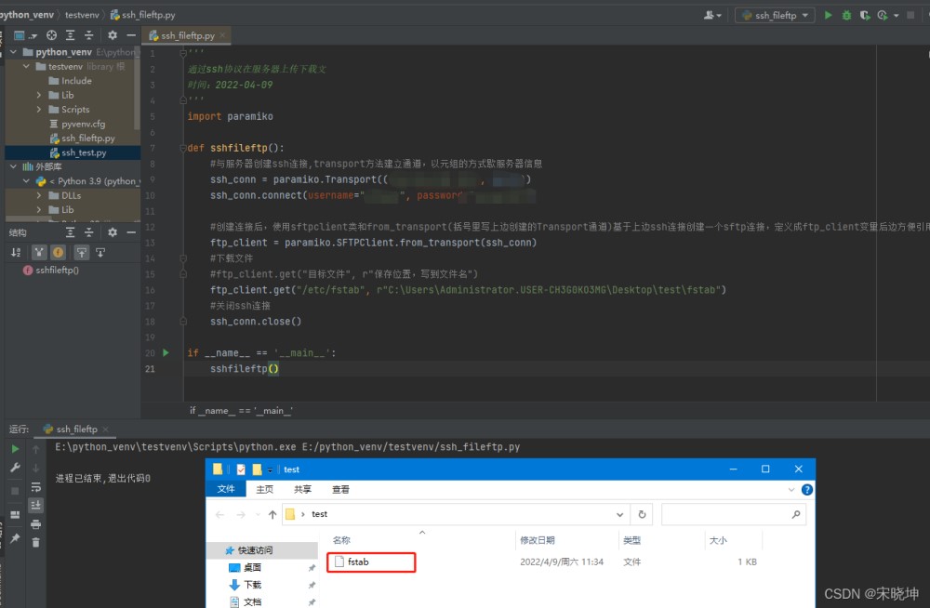Click run gutter arrow on line 20
Screen dimensions: 930x608
click(166, 352)
